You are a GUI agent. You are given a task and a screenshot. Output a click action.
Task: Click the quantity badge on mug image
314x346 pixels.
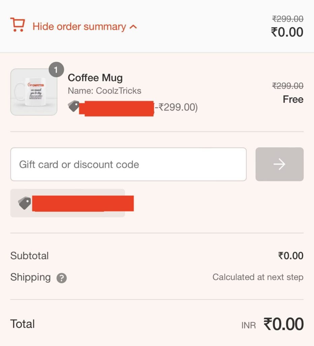coord(56,70)
